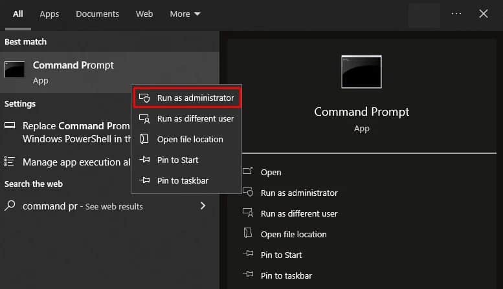Image resolution: width=503 pixels, height=289 pixels.
Task: Click the keyboard icon beside Replace Command Prompt
Action: coord(10,125)
